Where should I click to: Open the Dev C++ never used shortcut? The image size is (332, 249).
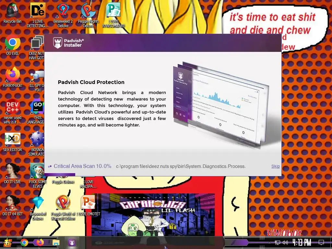(x=13, y=112)
